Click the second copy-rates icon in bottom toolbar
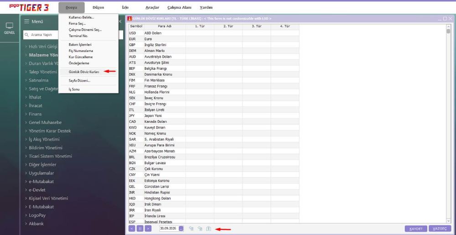The height and width of the screenshot is (235, 456). tap(200, 229)
